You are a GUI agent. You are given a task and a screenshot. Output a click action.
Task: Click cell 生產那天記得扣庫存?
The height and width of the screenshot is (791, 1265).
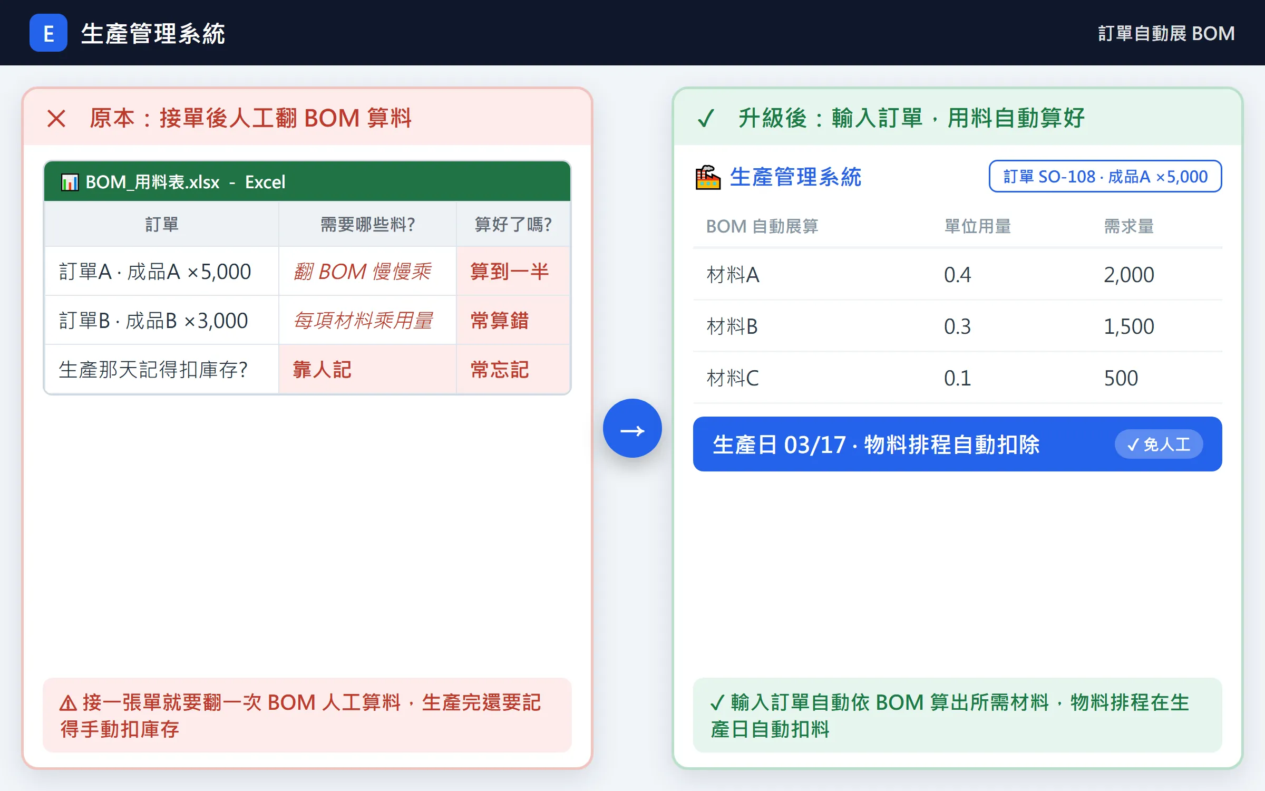162,370
